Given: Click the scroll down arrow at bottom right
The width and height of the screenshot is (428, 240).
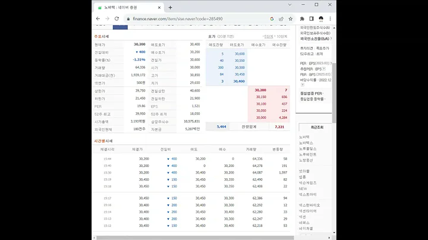Looking at the screenshot, I should point(334,233).
